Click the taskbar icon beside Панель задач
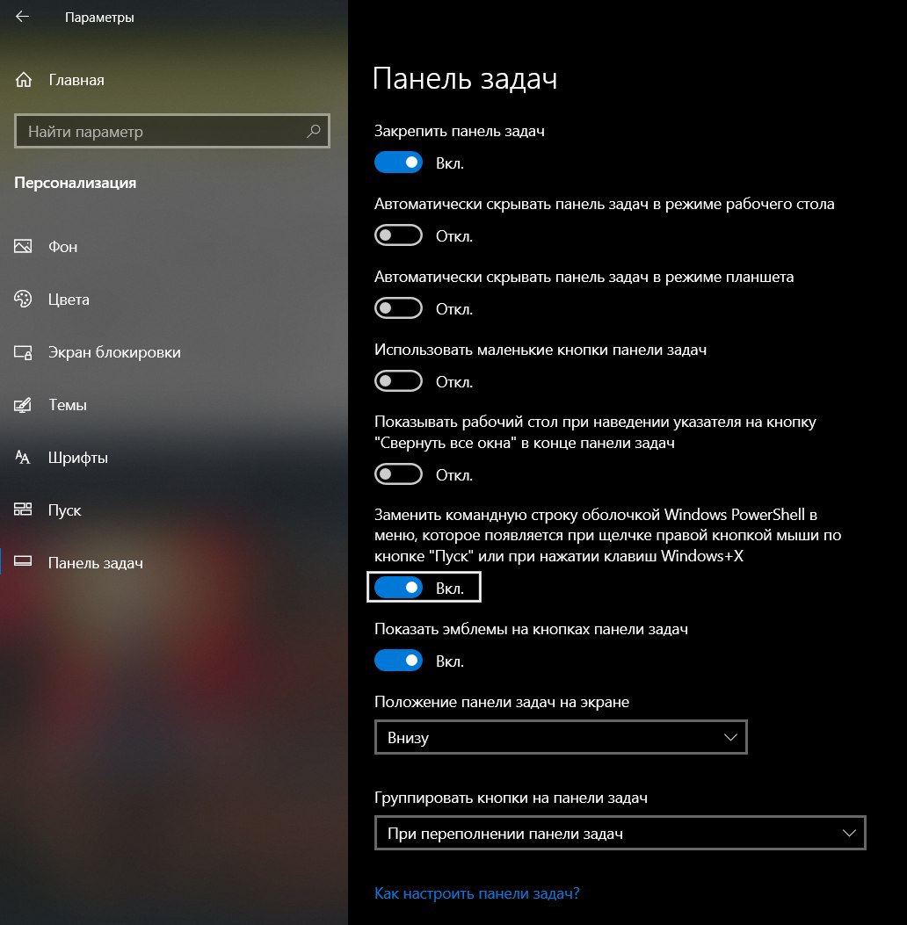 pyautogui.click(x=23, y=562)
